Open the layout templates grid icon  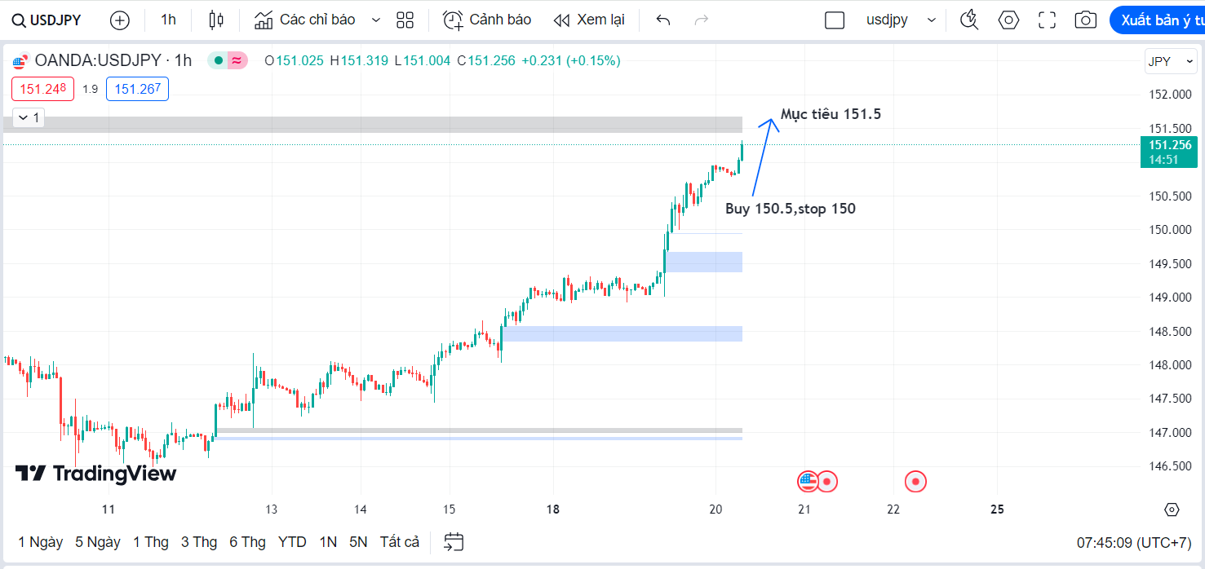pyautogui.click(x=405, y=20)
